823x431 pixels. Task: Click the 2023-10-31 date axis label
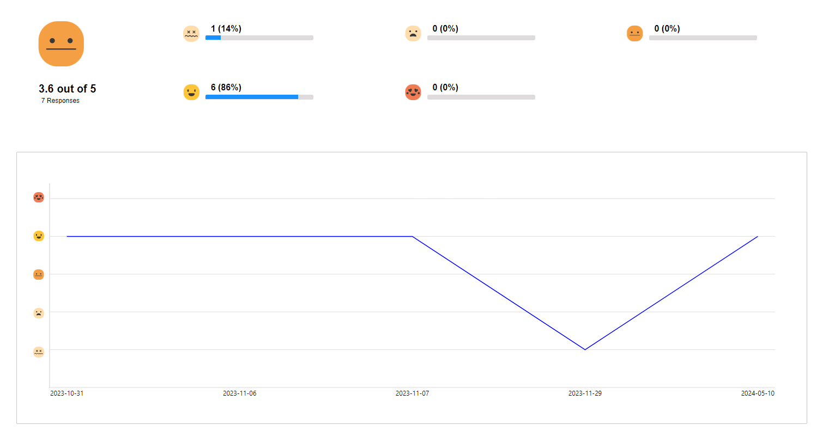[67, 393]
